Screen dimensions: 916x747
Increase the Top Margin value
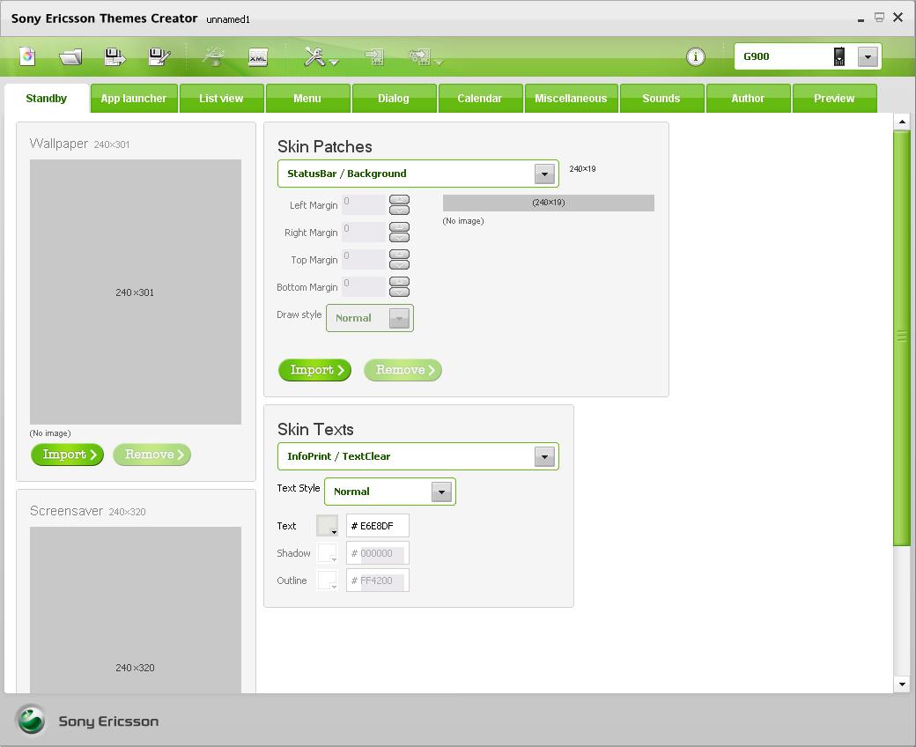(x=400, y=254)
